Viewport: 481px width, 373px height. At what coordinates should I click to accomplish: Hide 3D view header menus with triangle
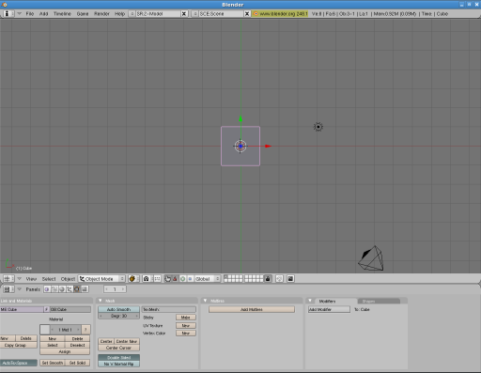pyautogui.click(x=20, y=279)
